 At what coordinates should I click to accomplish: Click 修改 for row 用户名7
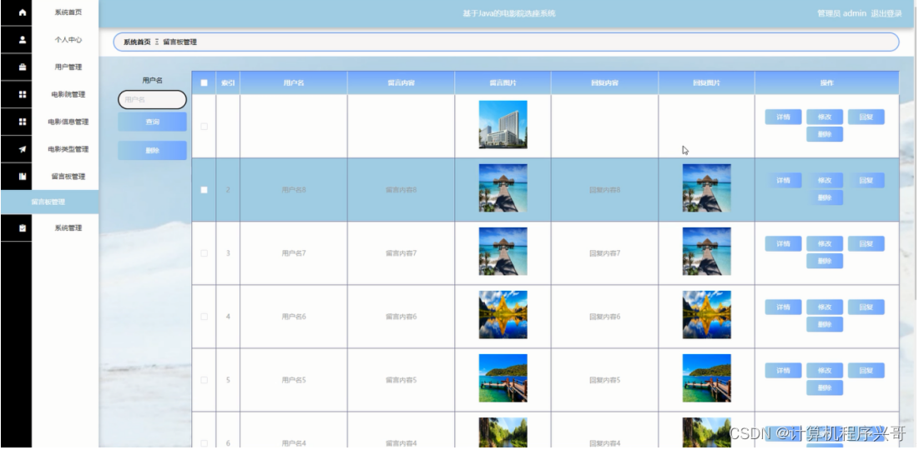pyautogui.click(x=825, y=243)
